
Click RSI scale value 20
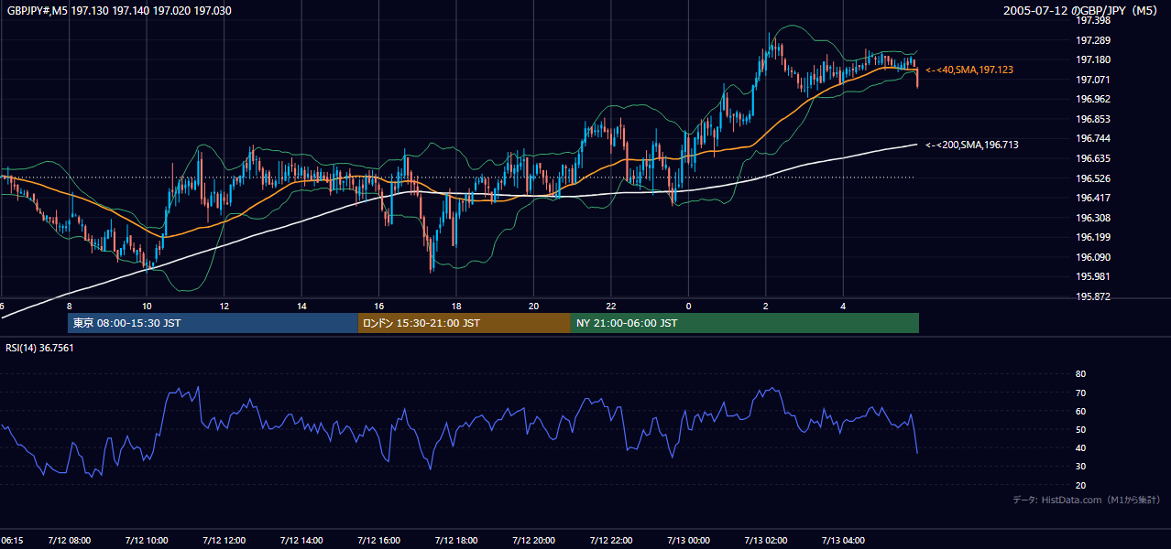pos(1081,485)
